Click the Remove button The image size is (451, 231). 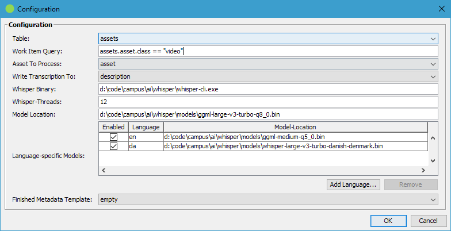(x=411, y=185)
